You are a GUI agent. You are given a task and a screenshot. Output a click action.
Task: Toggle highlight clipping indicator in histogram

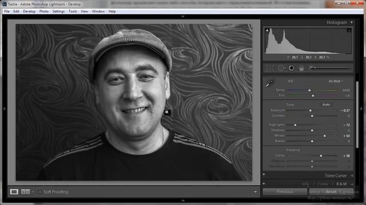pyautogui.click(x=349, y=30)
